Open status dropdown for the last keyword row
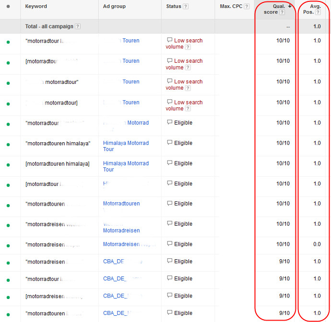The height and width of the screenshot is (322, 331). (x=8, y=314)
